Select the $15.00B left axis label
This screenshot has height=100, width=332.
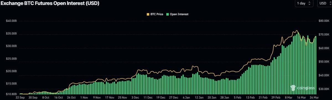(x=11, y=84)
